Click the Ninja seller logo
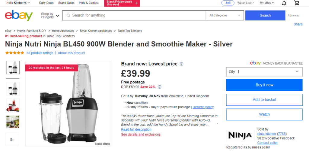 (240, 135)
